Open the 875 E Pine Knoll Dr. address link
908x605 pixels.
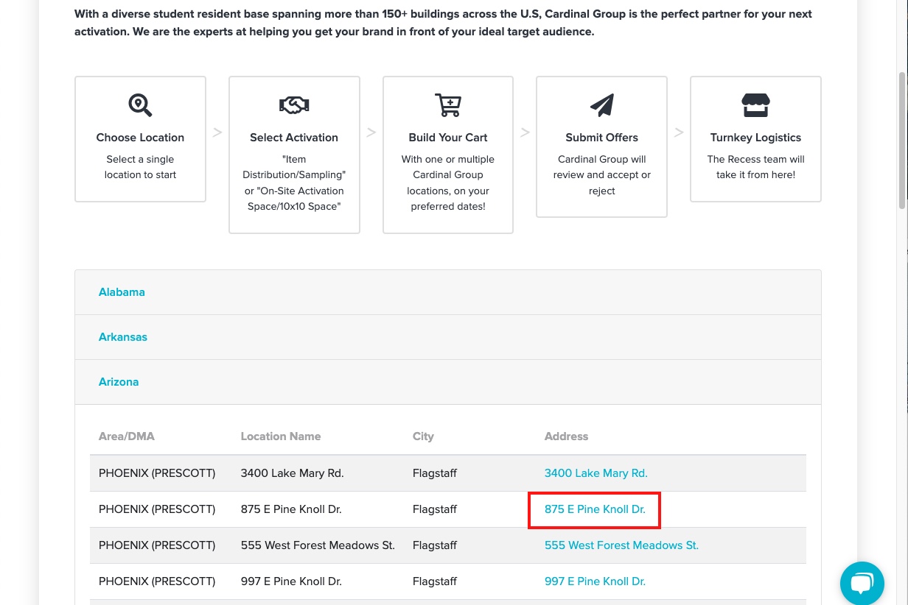pos(595,509)
